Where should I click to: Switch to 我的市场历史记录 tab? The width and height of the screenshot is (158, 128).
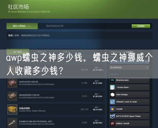(55, 26)
